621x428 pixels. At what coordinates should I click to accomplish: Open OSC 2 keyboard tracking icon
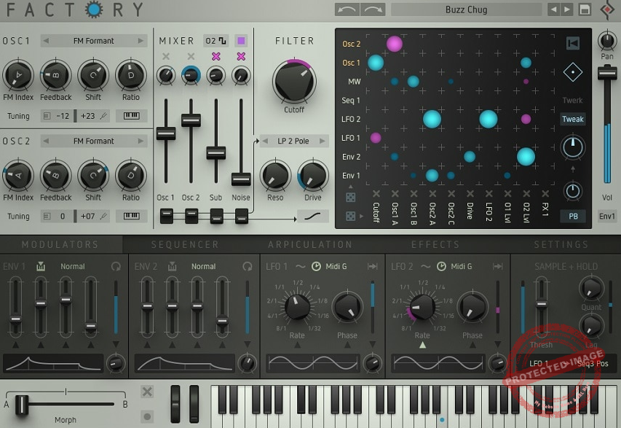[x=132, y=216]
